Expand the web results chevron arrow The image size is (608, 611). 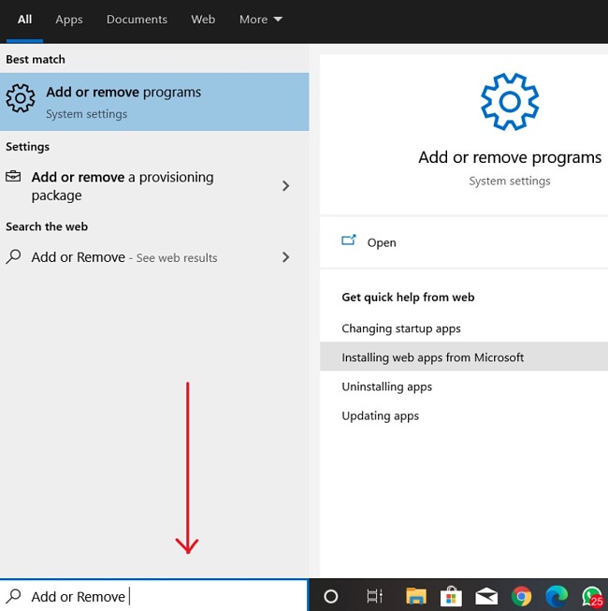(x=286, y=257)
